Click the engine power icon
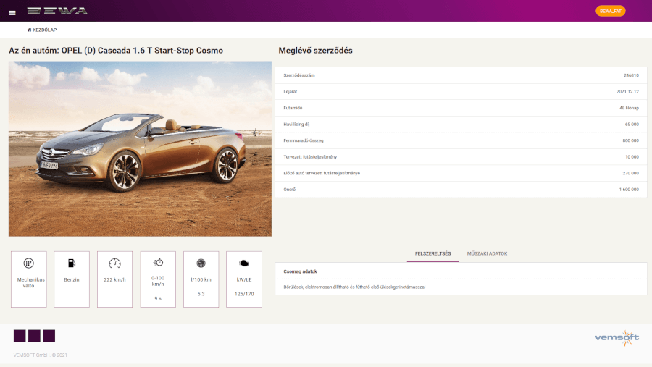Viewport: 652px width, 367px height. point(244,263)
